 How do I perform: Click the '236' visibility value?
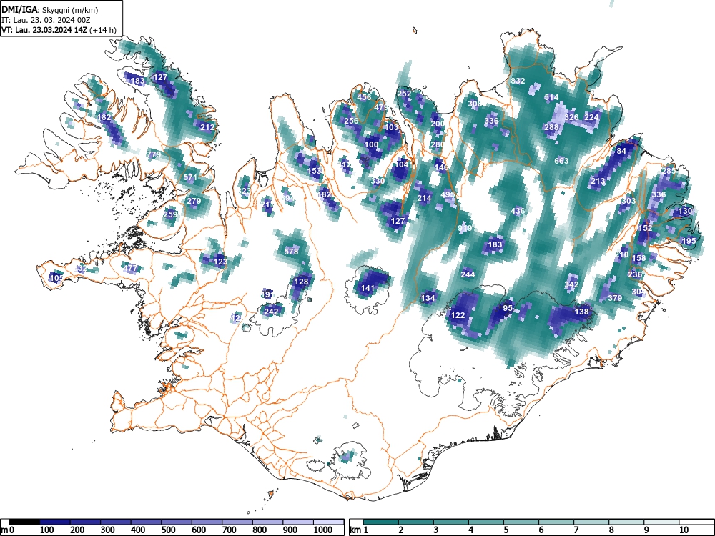635,274
